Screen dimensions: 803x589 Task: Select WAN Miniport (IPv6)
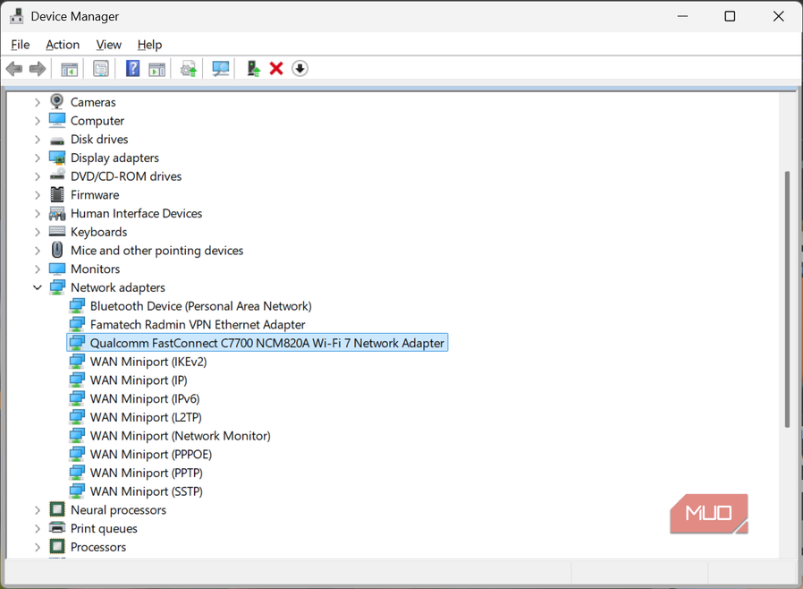click(x=145, y=398)
